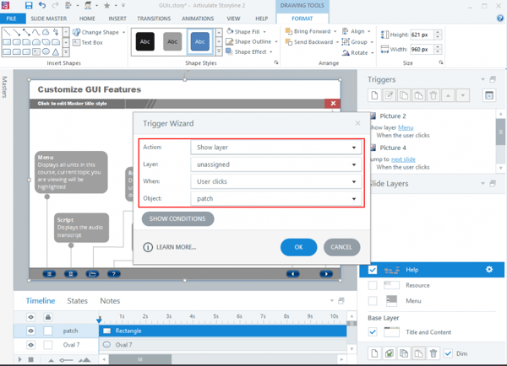
Task: Open the Layer dropdown showing unassigned
Action: pyautogui.click(x=275, y=164)
